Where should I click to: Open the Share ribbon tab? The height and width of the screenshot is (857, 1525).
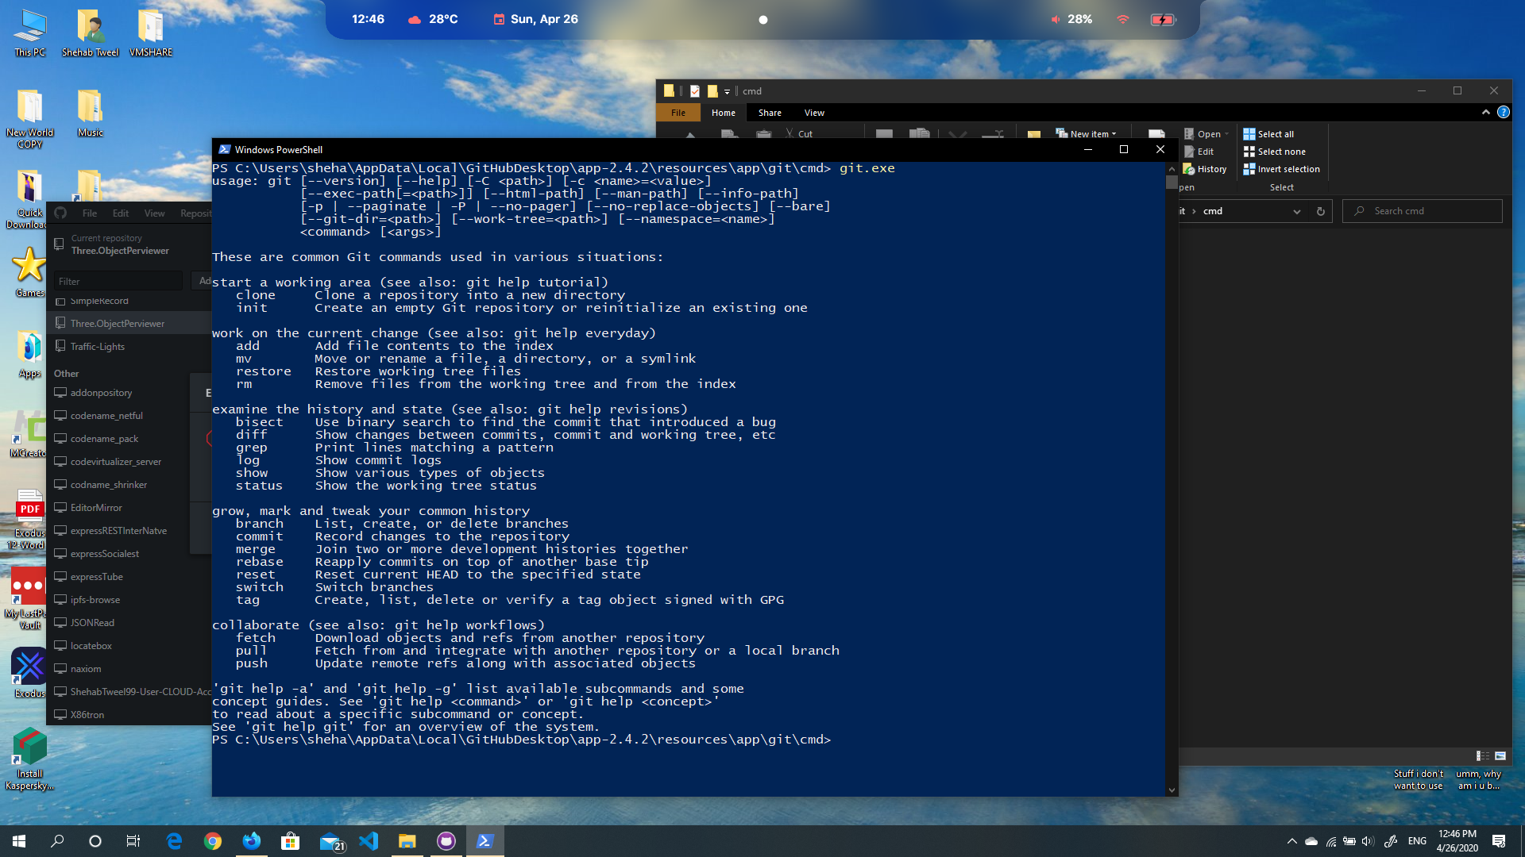point(769,113)
